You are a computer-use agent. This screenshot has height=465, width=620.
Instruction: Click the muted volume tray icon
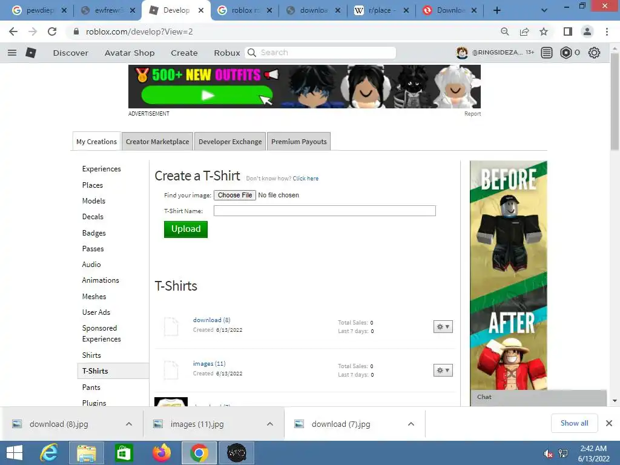coord(548,453)
